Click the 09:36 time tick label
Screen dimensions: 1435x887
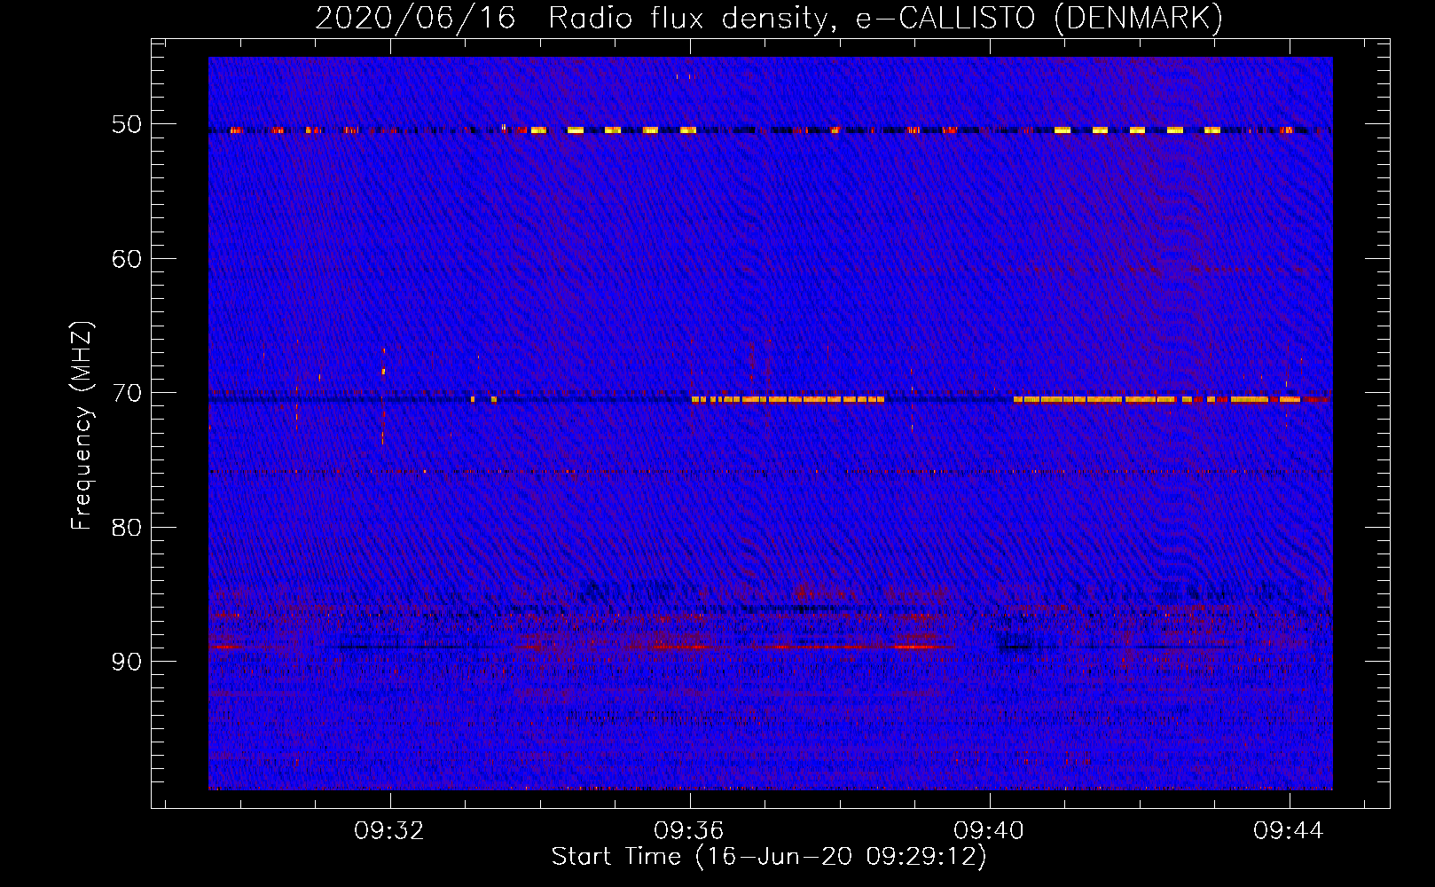[x=689, y=830]
